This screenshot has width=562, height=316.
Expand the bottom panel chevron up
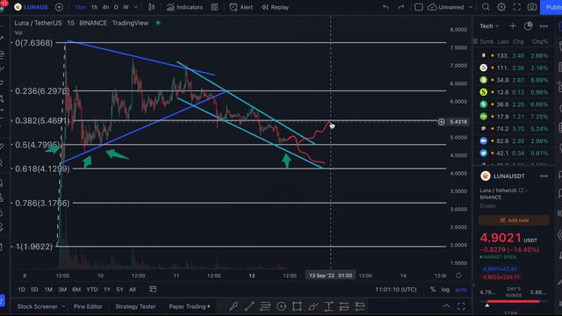tap(446, 306)
